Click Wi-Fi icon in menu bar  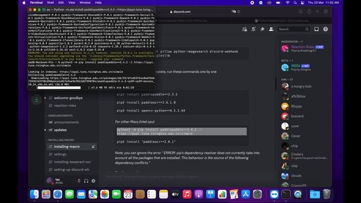(x=288, y=2)
